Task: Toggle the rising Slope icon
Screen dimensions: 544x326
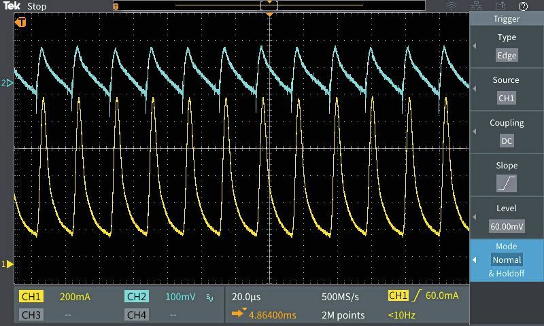Action: pyautogui.click(x=507, y=183)
